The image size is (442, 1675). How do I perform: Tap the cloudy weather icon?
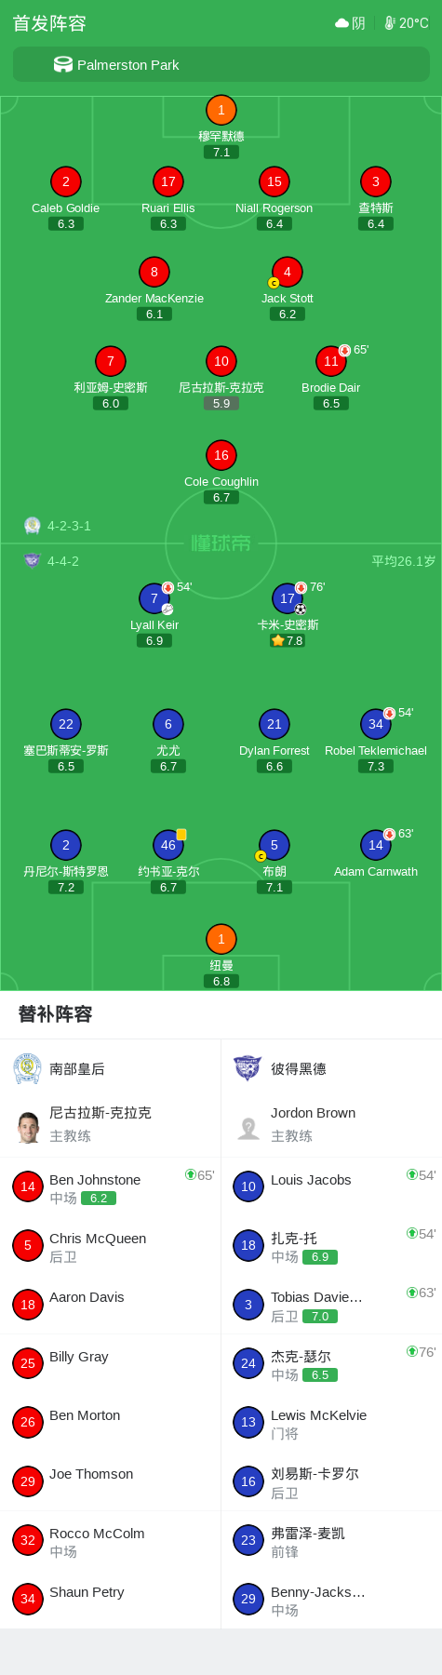342,22
